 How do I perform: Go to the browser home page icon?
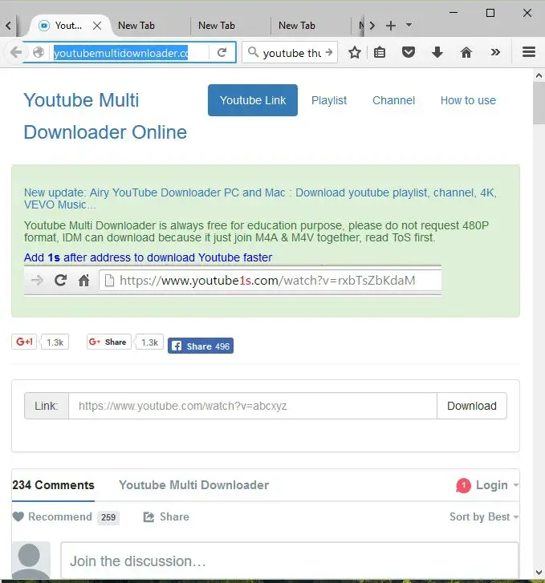[x=466, y=52]
